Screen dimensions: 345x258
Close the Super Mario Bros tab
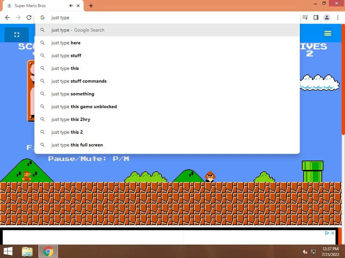click(78, 6)
